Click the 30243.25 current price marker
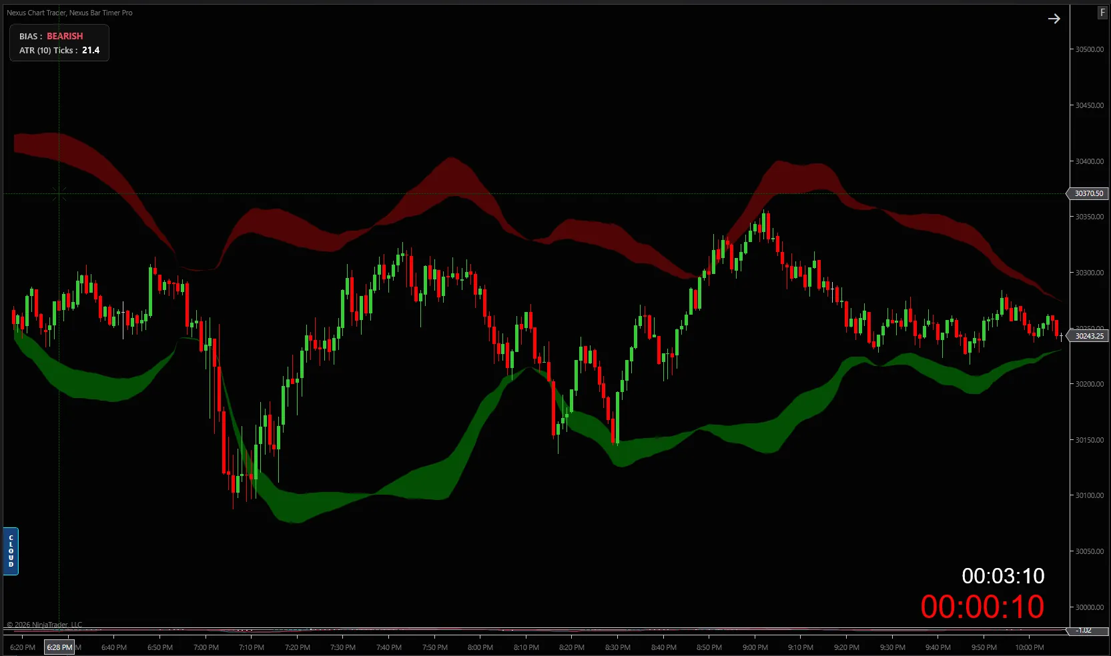The height and width of the screenshot is (656, 1111). pyautogui.click(x=1088, y=336)
